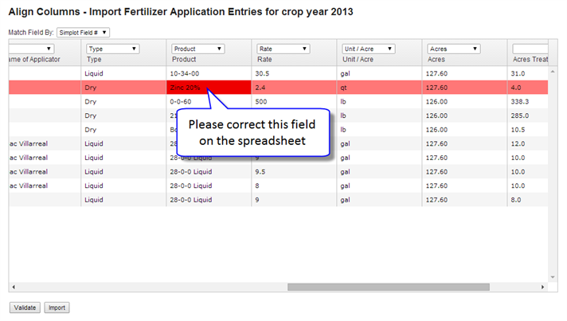Click the rate cell 2.4 in red row
The height and width of the screenshot is (321, 567).
coord(294,88)
